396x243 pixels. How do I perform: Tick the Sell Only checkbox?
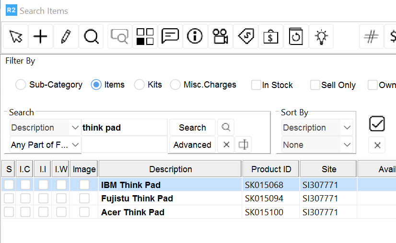(x=315, y=85)
